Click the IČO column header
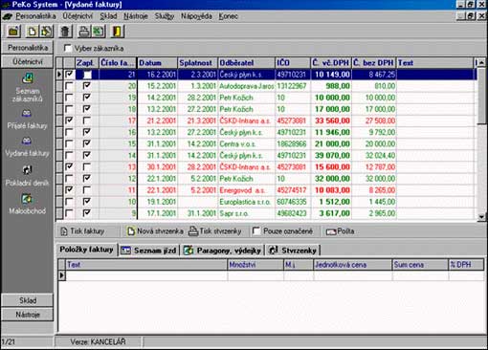This screenshot has width=488, height=350. coord(293,63)
